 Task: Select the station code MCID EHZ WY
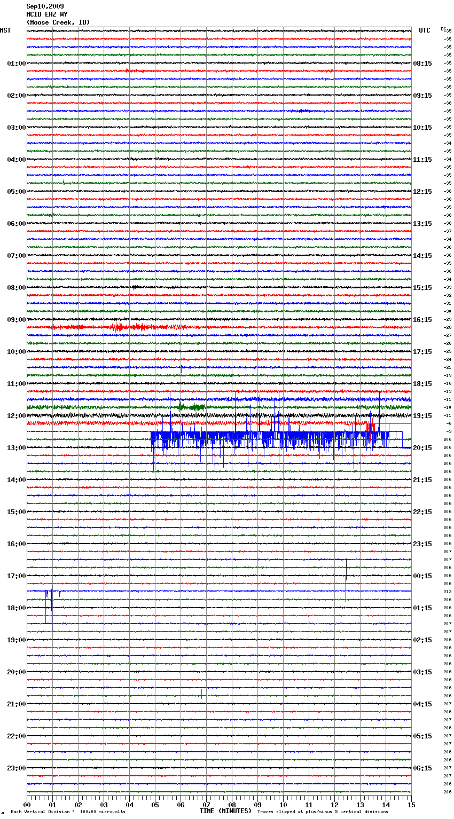pyautogui.click(x=47, y=14)
